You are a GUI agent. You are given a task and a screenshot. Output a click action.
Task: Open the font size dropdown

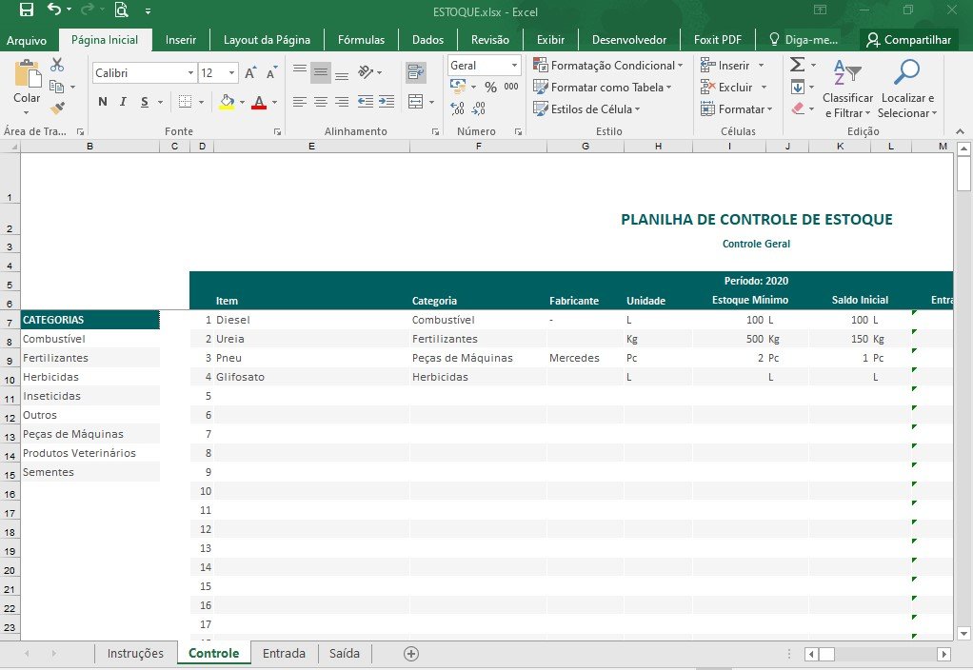click(x=231, y=73)
